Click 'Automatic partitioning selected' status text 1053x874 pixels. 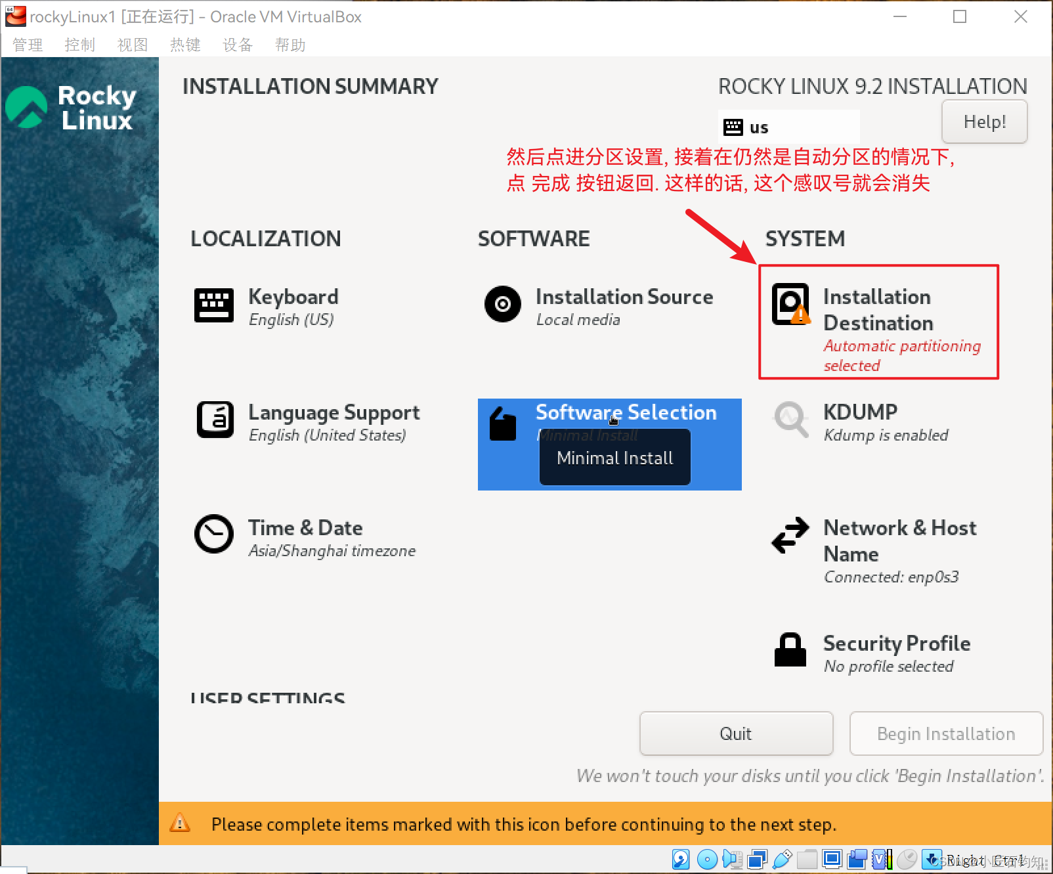[902, 355]
